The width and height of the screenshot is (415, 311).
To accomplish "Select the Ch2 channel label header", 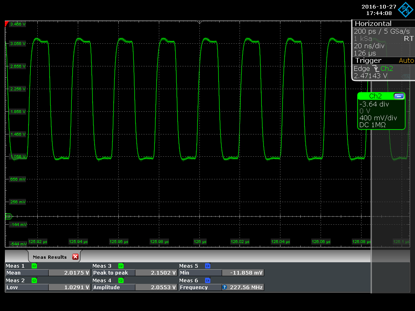I will 375,96.
